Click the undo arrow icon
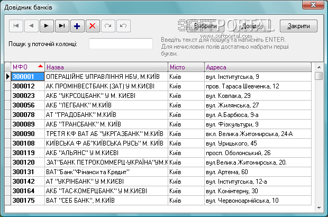The height and width of the screenshot is (217, 328). click(123, 26)
